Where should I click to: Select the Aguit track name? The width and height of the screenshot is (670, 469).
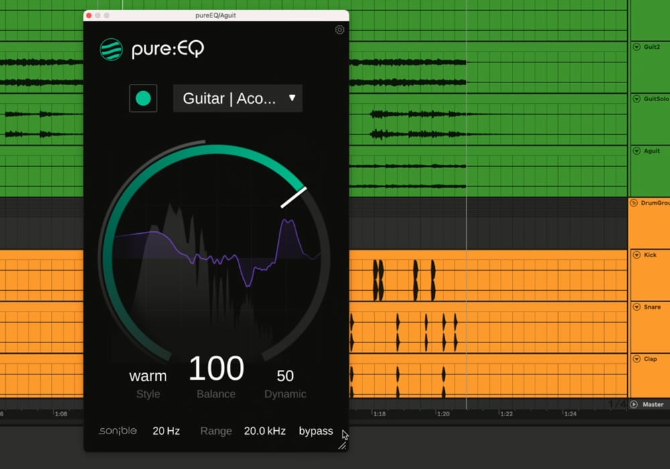652,151
